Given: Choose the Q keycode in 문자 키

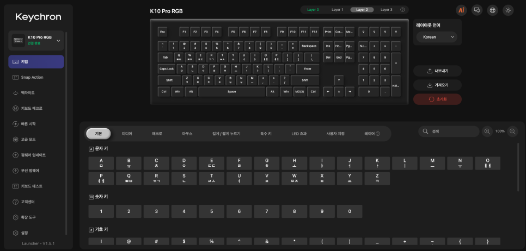Looking at the screenshot, I should point(129,178).
